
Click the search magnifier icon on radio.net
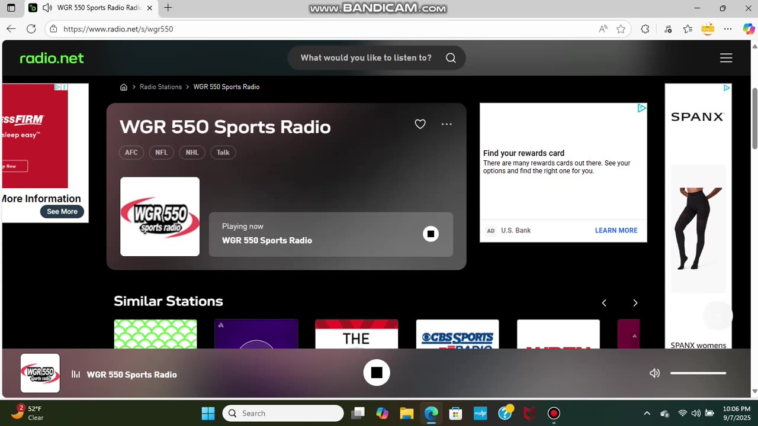click(x=451, y=58)
